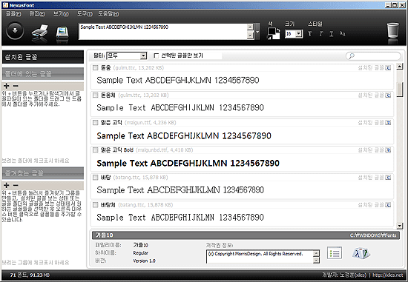Check the 맑은 고딕 font checkbox

click(x=96, y=123)
